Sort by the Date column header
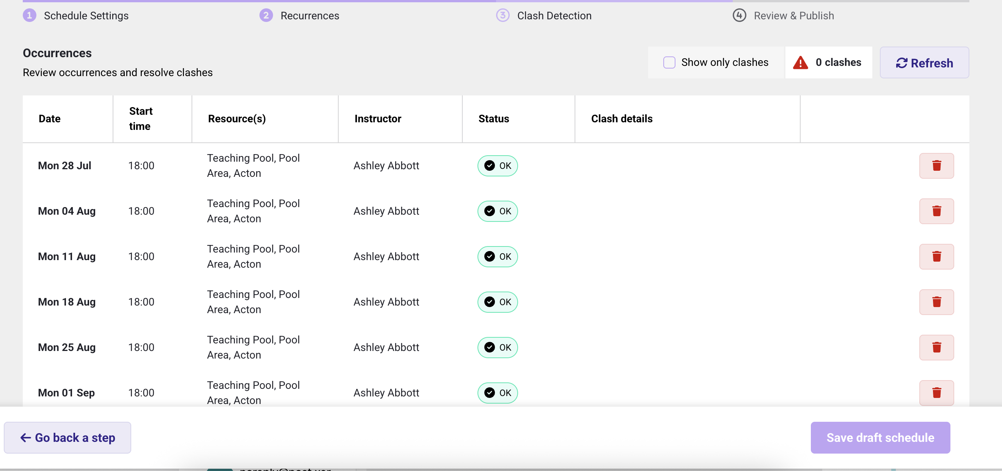 (49, 119)
